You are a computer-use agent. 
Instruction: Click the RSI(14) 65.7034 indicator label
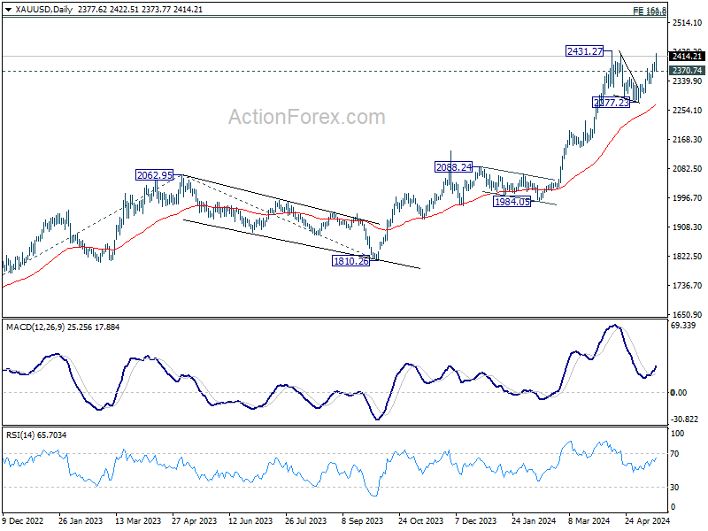(x=36, y=435)
